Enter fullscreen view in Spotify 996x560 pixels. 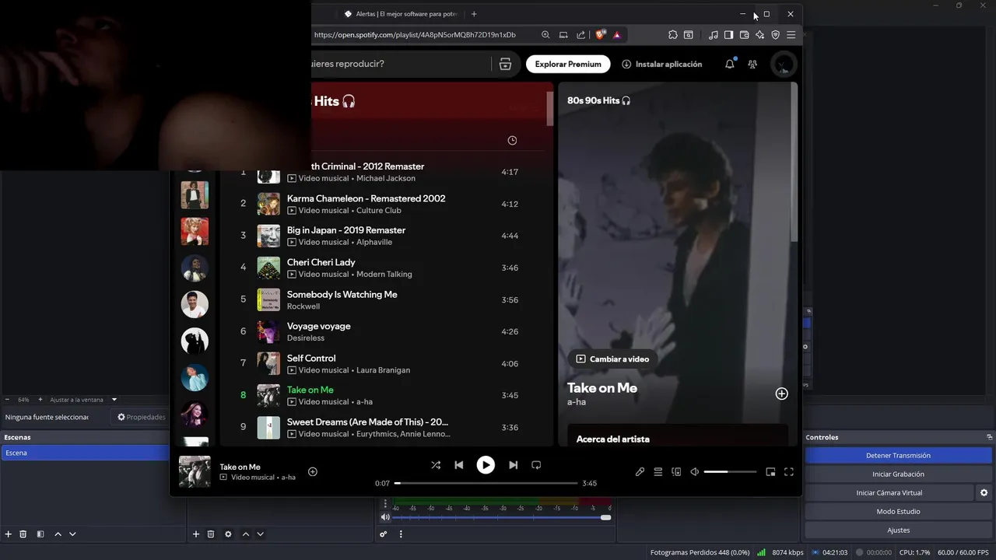789,471
